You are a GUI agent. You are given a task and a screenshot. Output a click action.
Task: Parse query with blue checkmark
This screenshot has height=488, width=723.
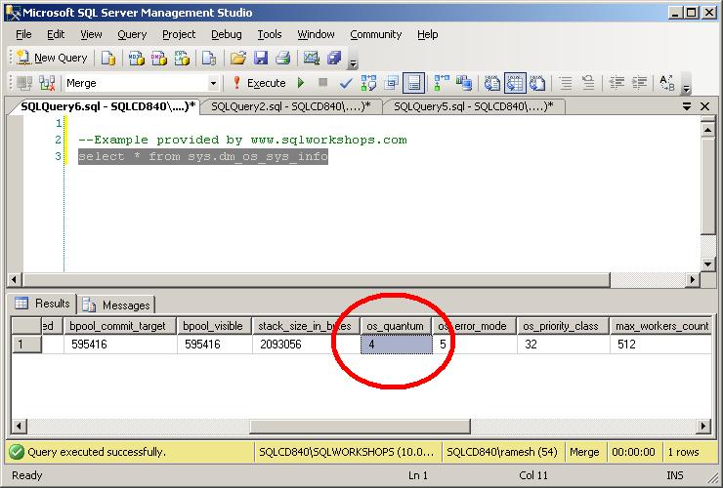pyautogui.click(x=346, y=83)
